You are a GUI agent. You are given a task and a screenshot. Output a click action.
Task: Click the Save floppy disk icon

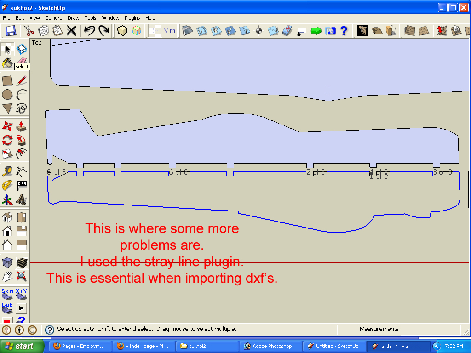click(x=11, y=31)
